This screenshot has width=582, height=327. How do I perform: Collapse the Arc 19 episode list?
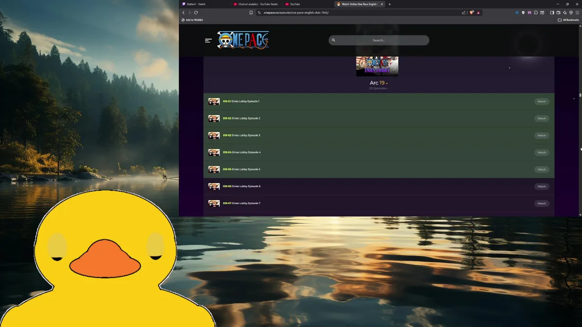pyautogui.click(x=379, y=83)
